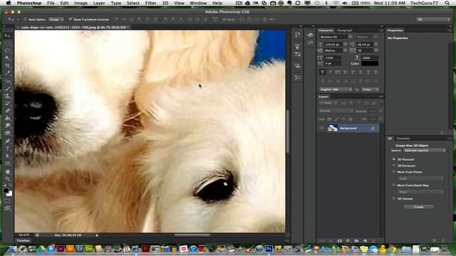The height and width of the screenshot is (256, 456).
Task: Open the Crisp anti-aliasing dropdown
Action: click(370, 90)
